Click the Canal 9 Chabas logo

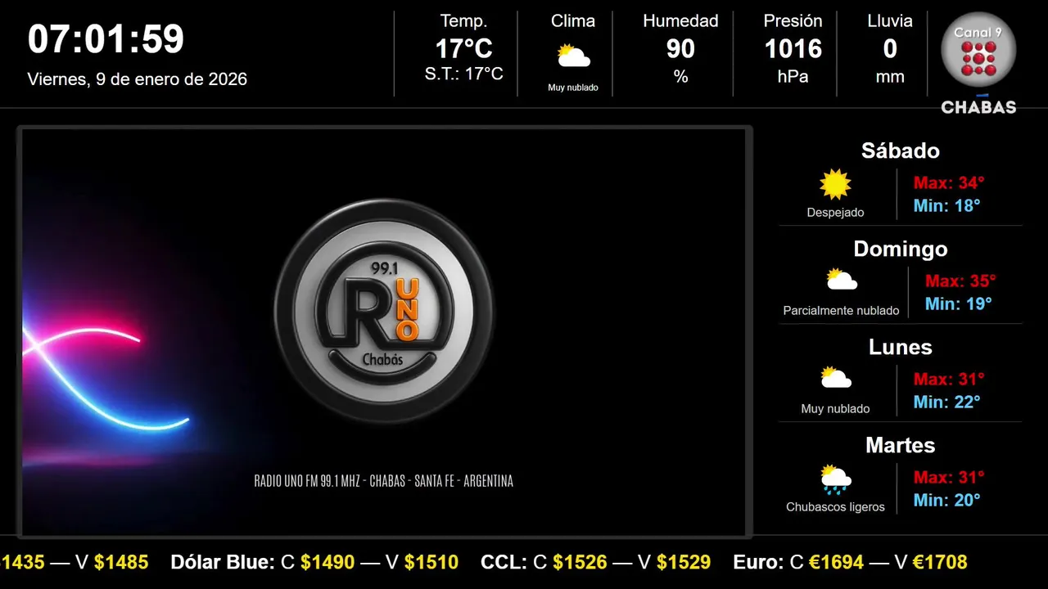pos(978,63)
